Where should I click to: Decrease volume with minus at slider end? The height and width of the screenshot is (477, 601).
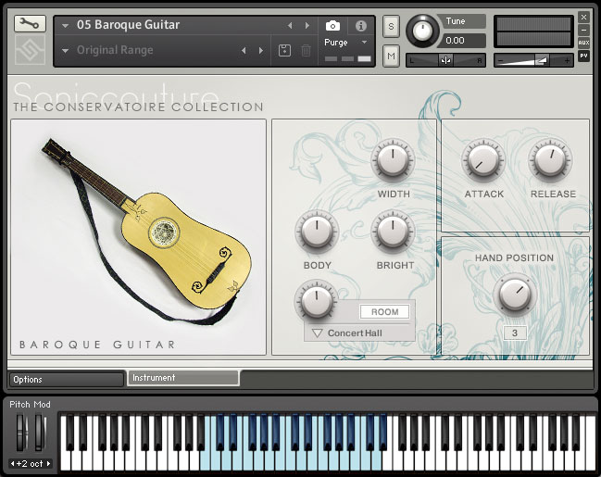500,60
